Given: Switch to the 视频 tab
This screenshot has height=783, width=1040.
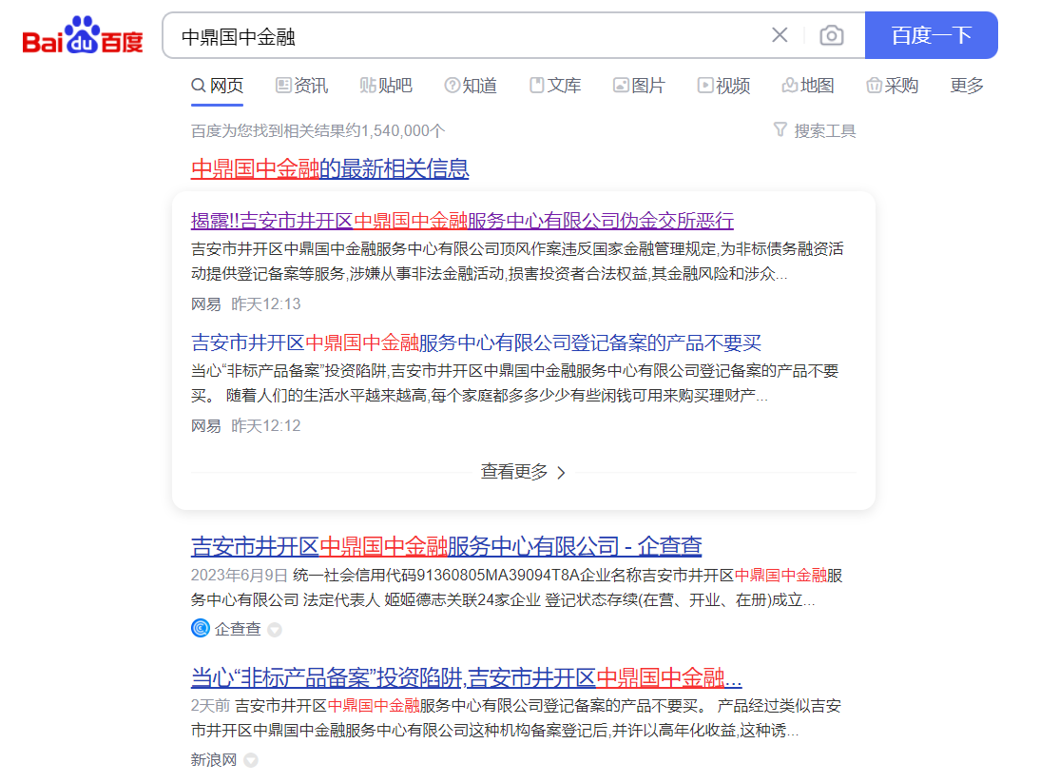Looking at the screenshot, I should point(723,86).
